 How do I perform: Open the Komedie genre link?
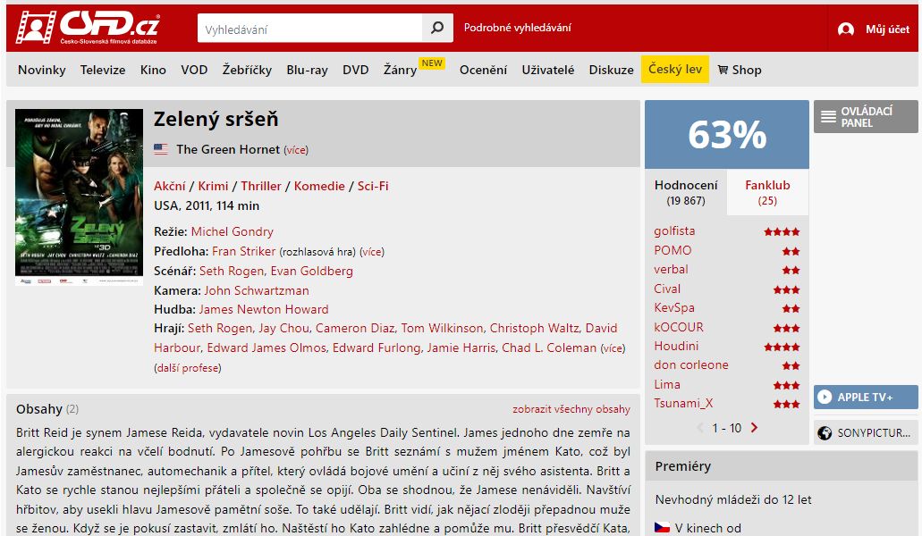319,186
